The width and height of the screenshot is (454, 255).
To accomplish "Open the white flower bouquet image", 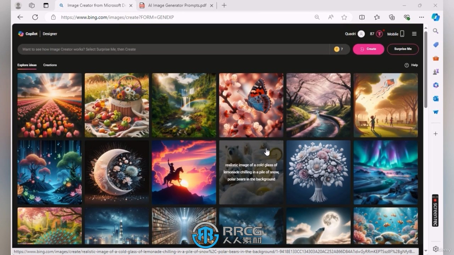I will (319, 172).
